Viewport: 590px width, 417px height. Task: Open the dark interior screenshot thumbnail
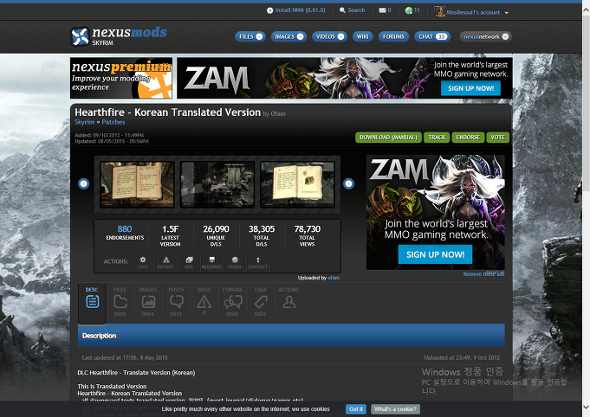217,184
